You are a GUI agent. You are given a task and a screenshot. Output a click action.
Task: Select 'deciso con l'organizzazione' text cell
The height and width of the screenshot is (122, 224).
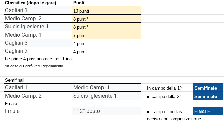point(174,119)
